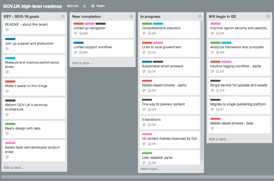Add a card to Will begin in Q2
Screen dimensions: 274x181
point(219,139)
